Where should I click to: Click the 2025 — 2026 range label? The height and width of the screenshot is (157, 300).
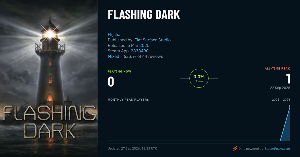(x=281, y=100)
